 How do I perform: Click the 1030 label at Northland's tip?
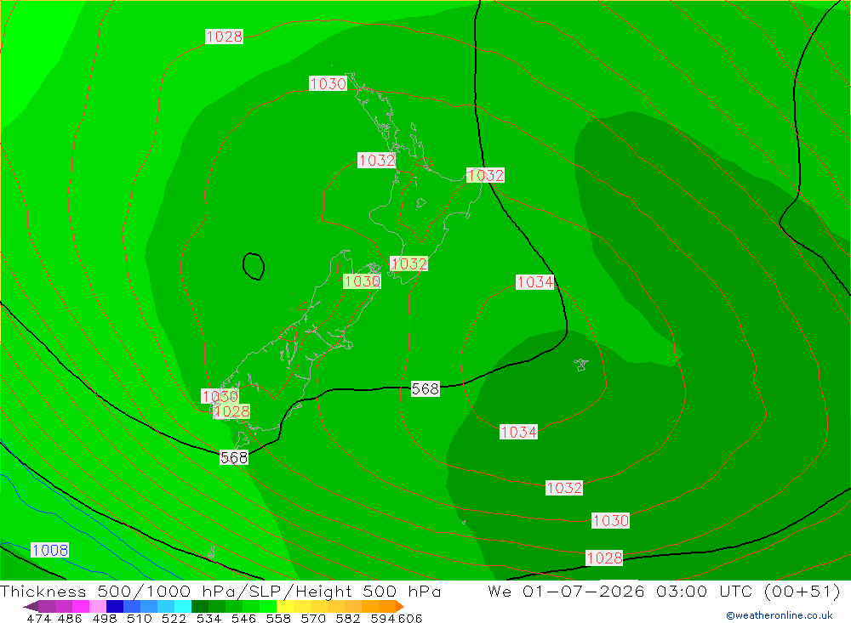tap(328, 83)
